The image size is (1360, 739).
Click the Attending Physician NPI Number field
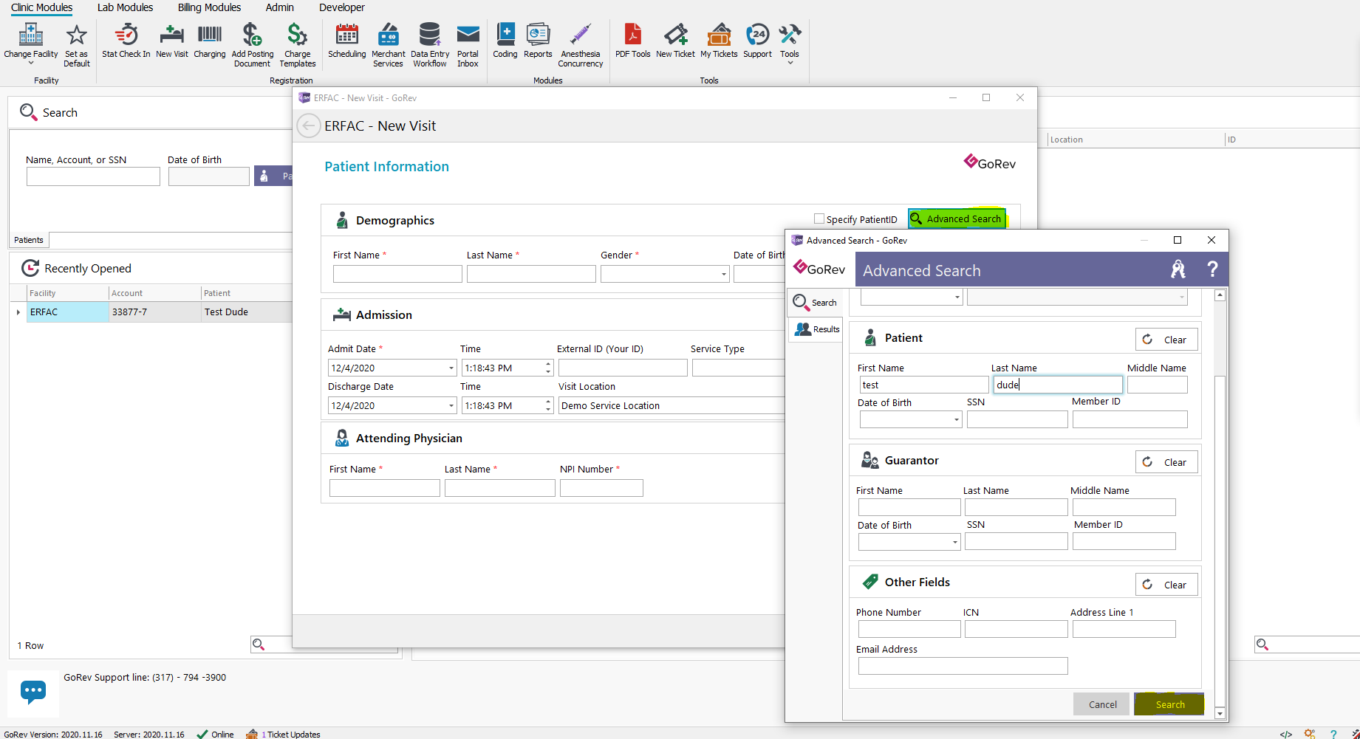point(601,488)
